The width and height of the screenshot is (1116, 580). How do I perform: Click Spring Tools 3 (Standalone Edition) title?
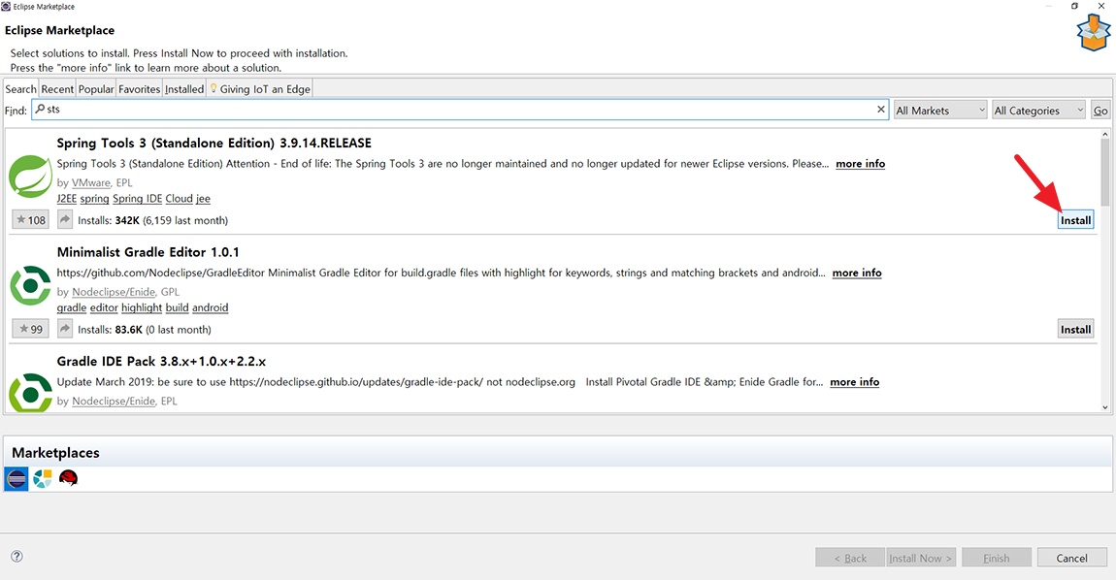pos(214,143)
